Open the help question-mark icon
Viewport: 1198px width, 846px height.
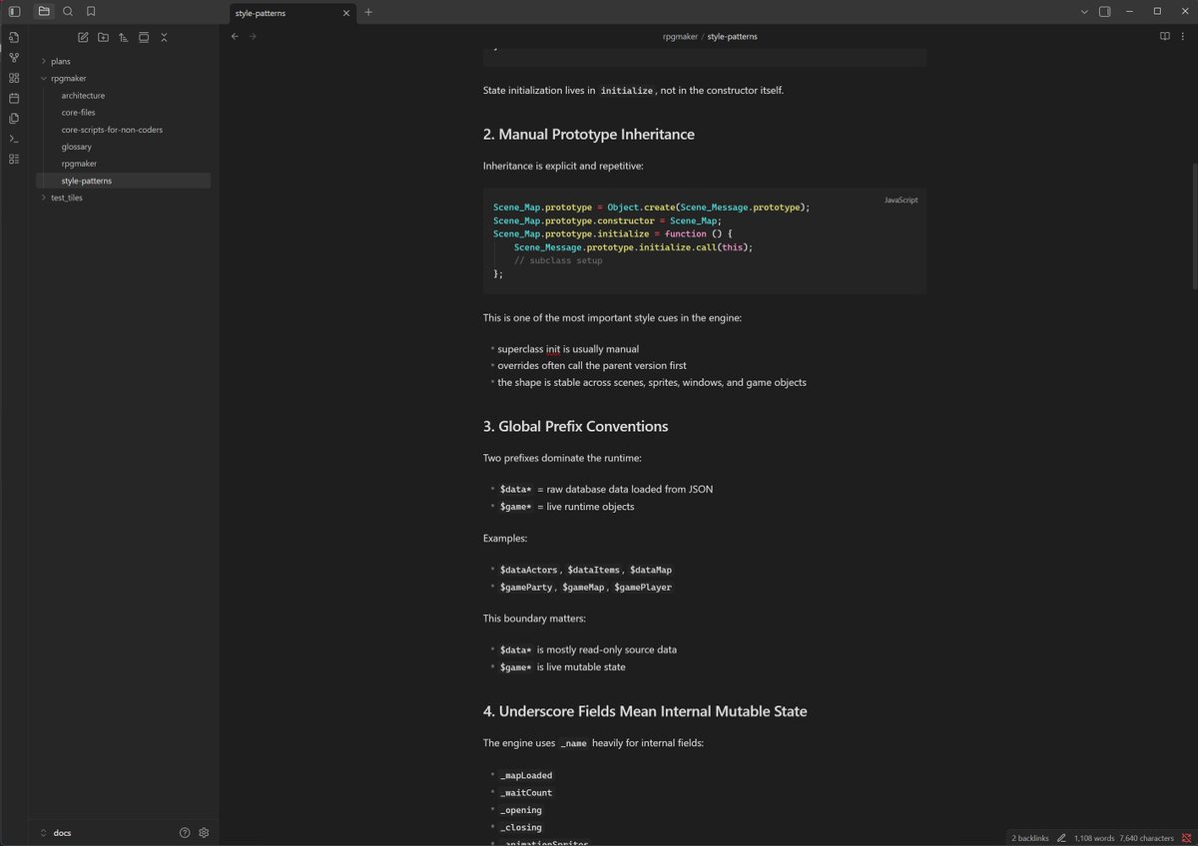click(185, 832)
